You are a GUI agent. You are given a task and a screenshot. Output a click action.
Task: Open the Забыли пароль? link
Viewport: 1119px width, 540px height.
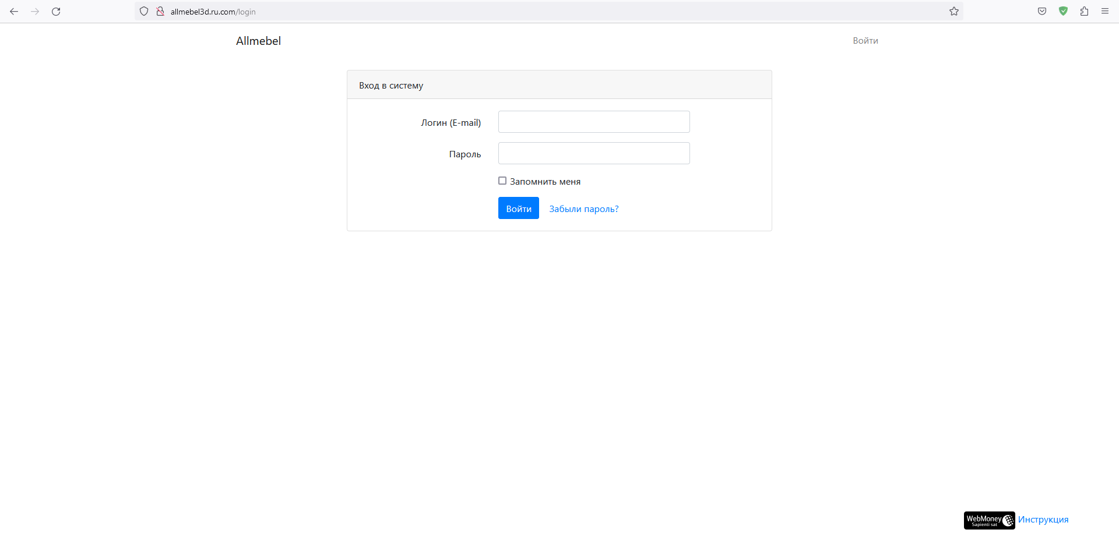584,209
